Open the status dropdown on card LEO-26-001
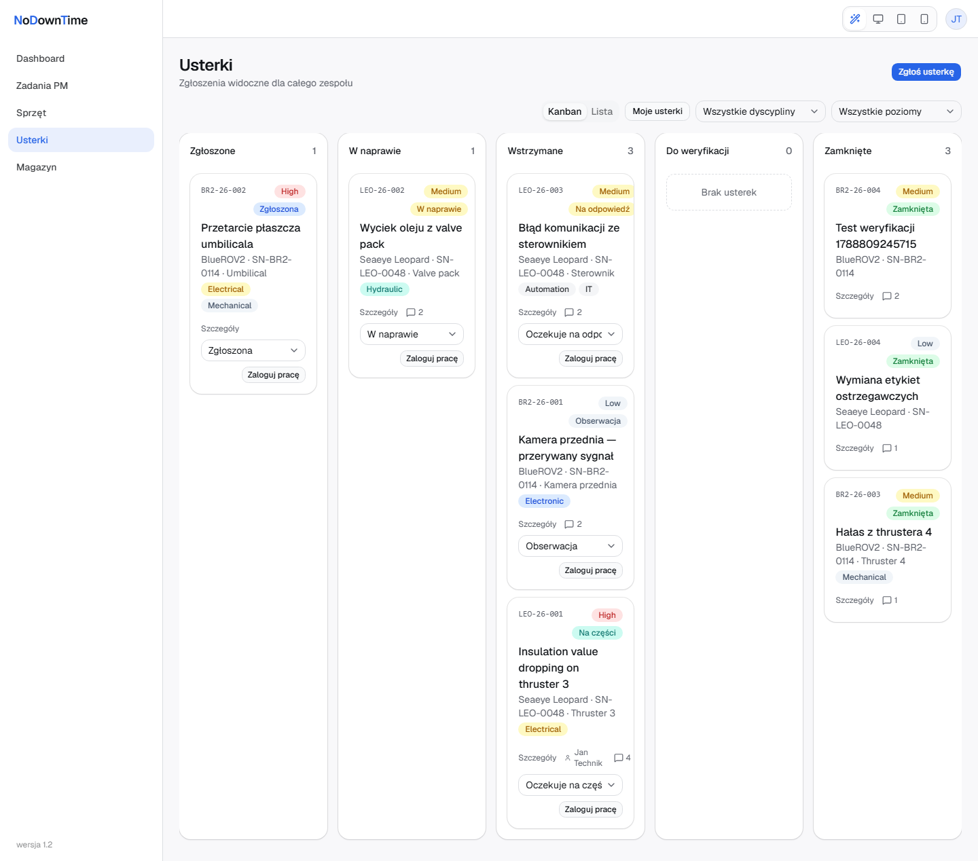This screenshot has width=978, height=861. tap(570, 785)
